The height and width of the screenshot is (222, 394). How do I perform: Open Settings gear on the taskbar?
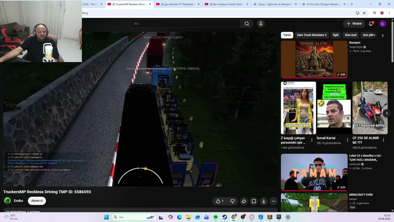coord(288,217)
